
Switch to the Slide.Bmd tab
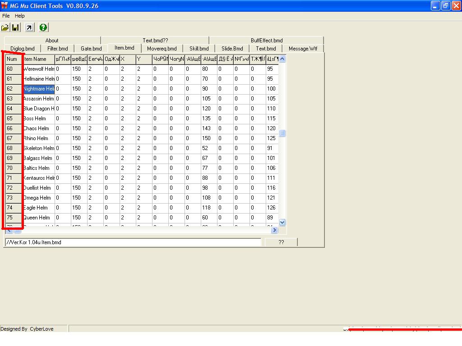[x=232, y=49]
